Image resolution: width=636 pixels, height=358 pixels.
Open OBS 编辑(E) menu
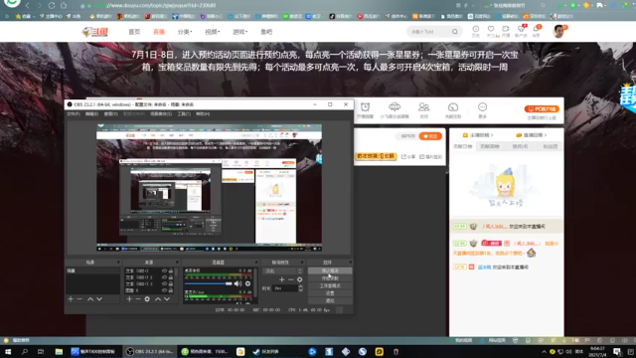pos(92,114)
